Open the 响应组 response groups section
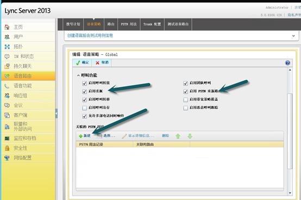Screen dimensions: 301x200 click(28, 95)
